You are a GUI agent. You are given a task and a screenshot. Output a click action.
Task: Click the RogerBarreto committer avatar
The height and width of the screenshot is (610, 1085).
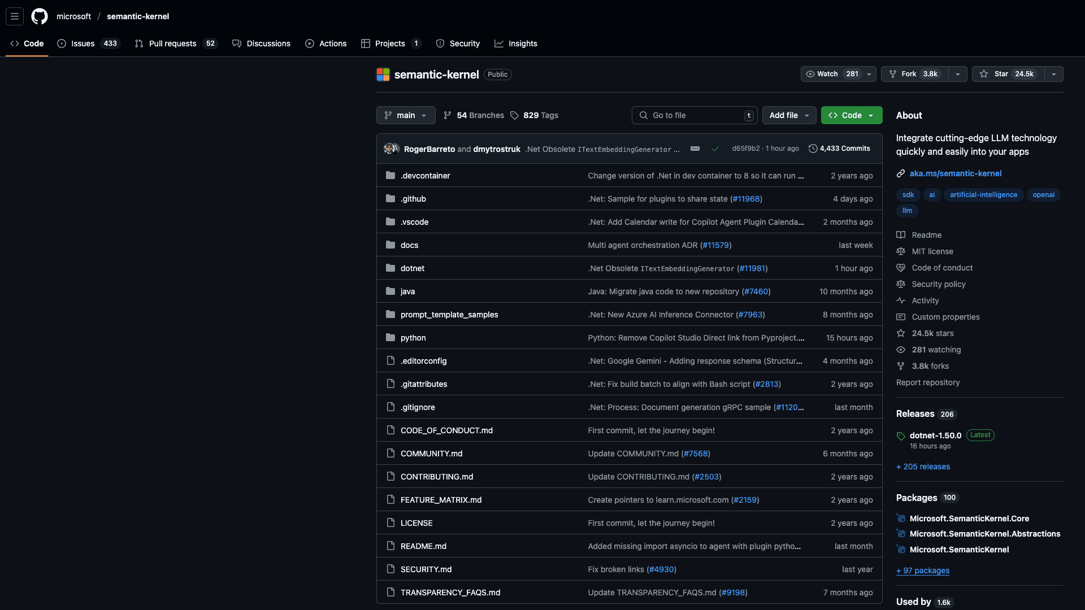pos(390,149)
